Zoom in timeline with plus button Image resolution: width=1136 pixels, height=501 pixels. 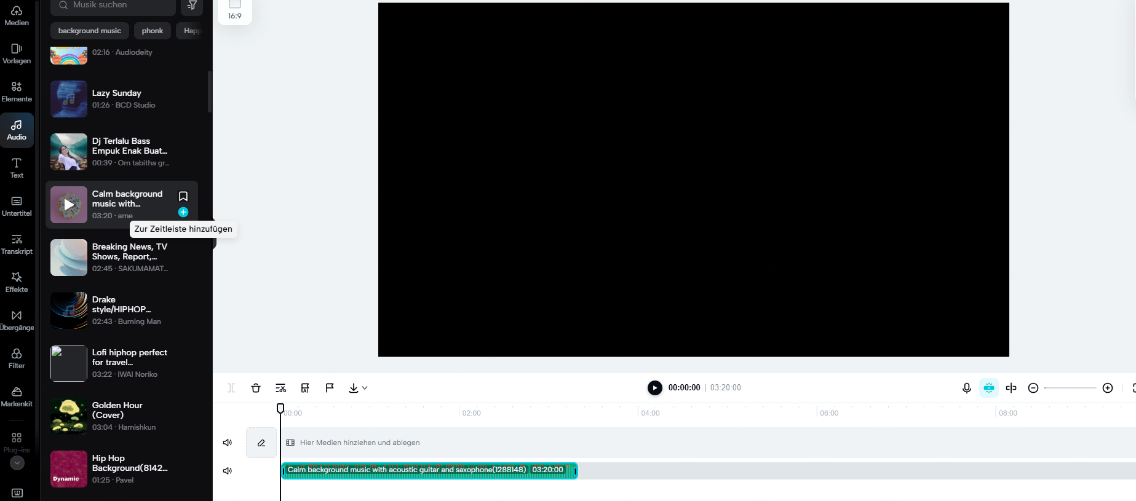1108,388
